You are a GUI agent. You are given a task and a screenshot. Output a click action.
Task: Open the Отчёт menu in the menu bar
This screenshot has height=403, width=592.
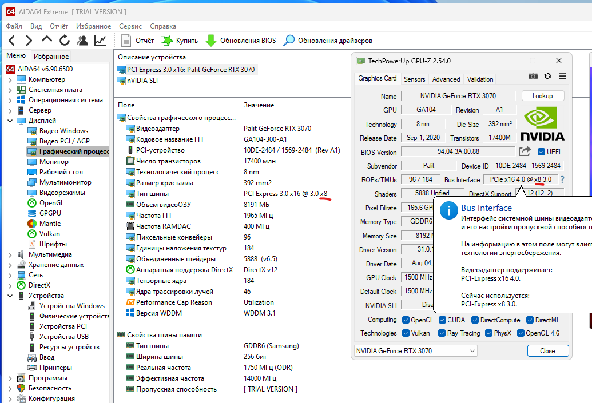coord(59,26)
